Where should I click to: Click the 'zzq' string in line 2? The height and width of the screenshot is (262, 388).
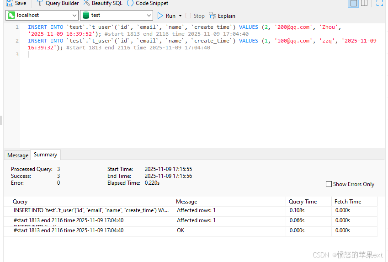click(x=327, y=41)
